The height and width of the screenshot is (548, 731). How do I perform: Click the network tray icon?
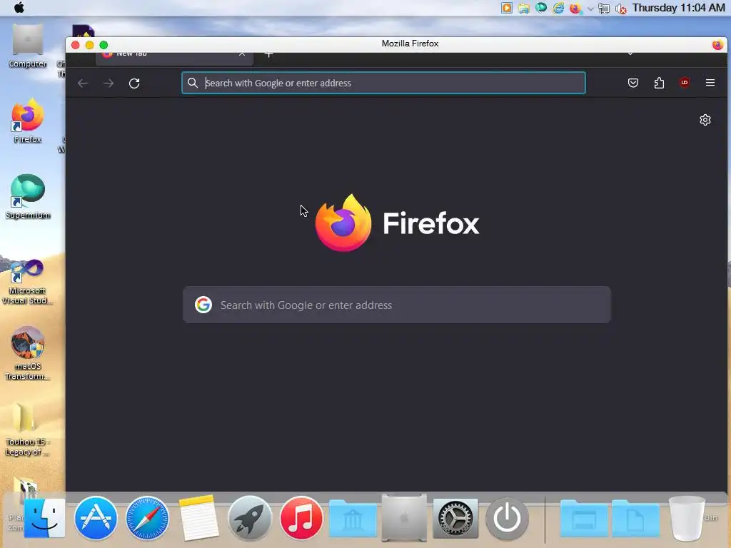pos(604,9)
